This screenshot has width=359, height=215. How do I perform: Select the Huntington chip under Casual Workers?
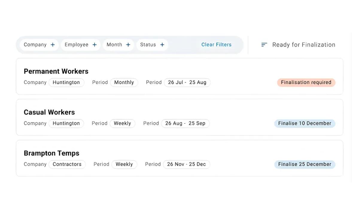click(66, 123)
